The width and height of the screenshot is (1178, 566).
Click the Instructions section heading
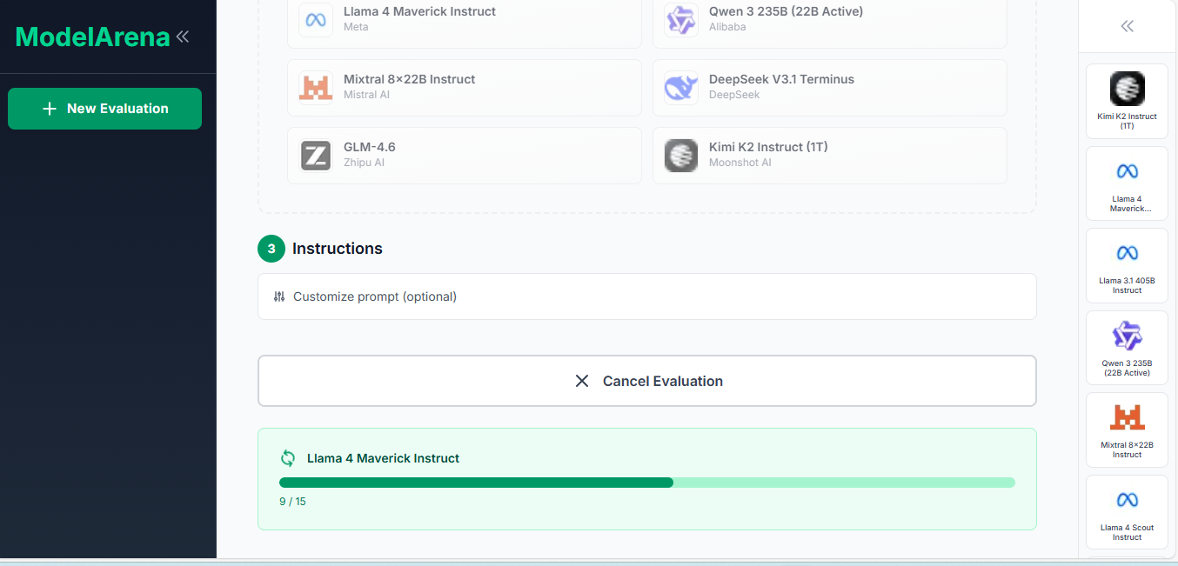click(338, 249)
